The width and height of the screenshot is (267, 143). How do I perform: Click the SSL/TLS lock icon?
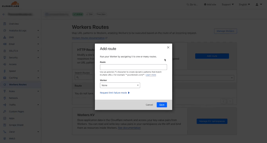pyautogui.click(x=5, y=51)
